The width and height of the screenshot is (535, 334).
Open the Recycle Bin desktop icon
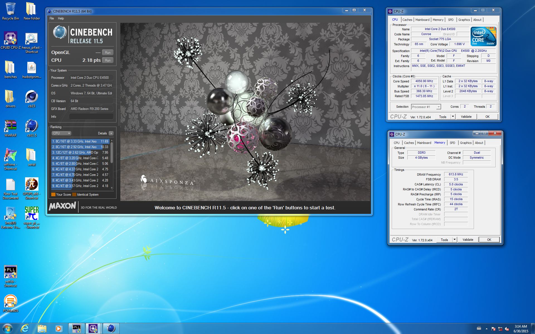(10, 11)
